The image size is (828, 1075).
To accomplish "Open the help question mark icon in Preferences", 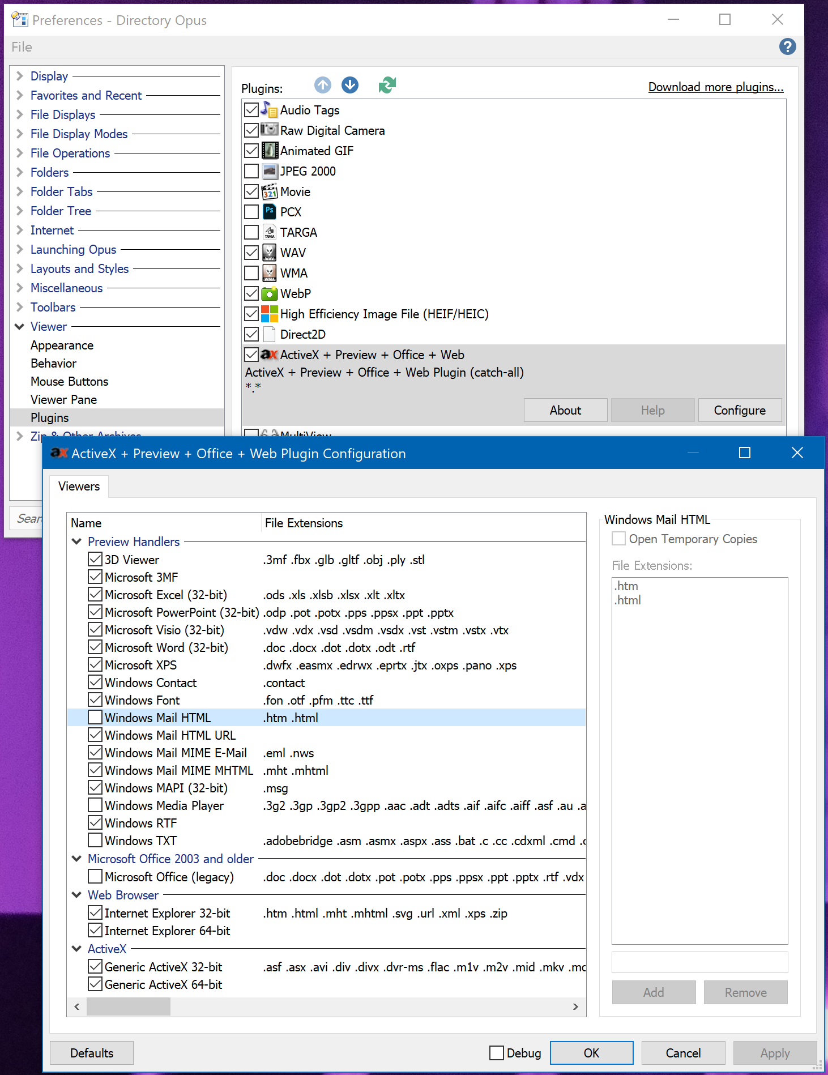I will coord(787,46).
